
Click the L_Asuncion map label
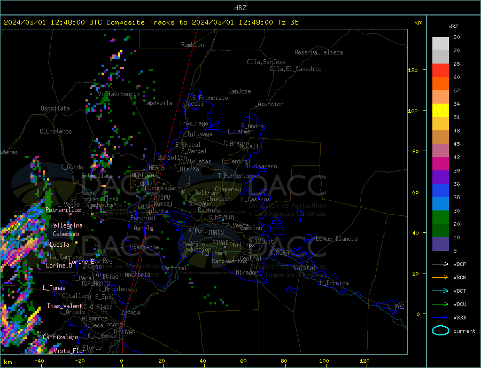pos(267,104)
